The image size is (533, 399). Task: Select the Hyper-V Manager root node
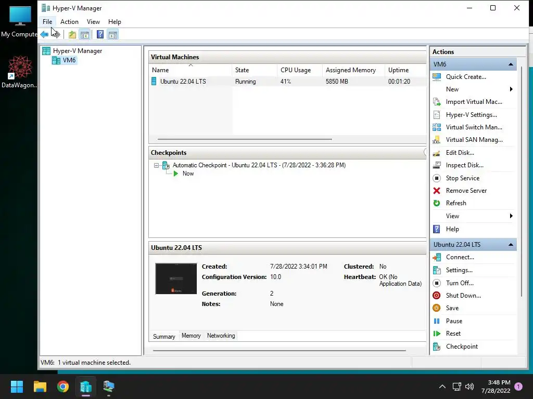pyautogui.click(x=78, y=51)
